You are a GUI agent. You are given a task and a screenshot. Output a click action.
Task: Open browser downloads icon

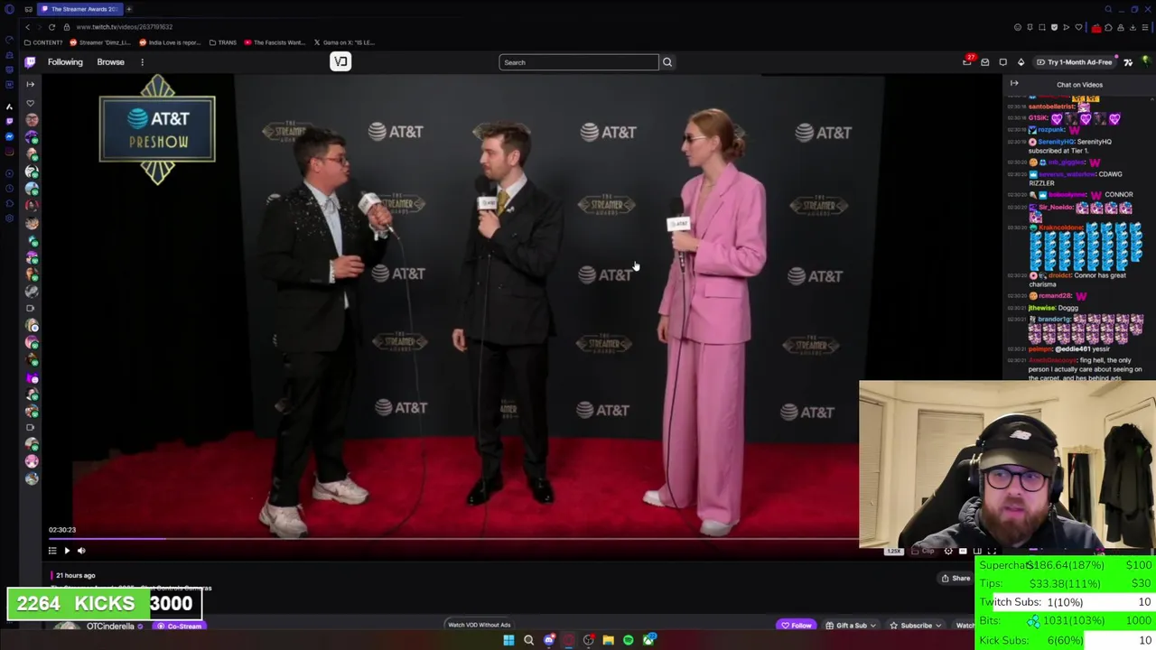[1133, 27]
